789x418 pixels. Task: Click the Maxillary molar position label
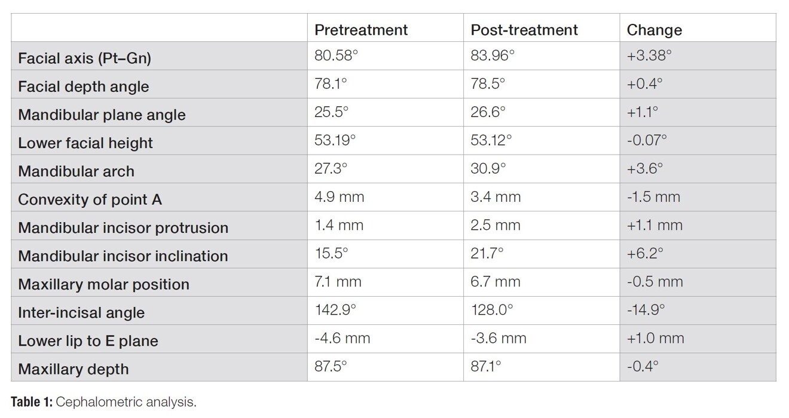[x=103, y=284]
